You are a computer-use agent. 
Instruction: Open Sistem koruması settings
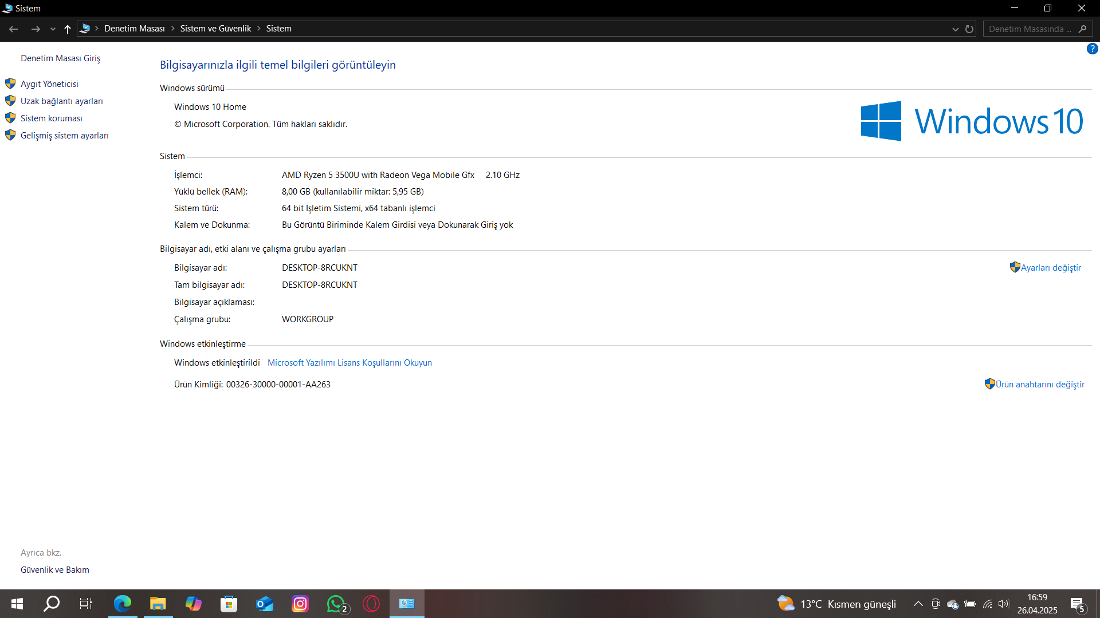[52, 118]
